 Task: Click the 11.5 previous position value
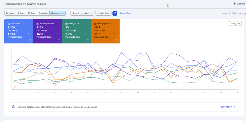[97, 34]
